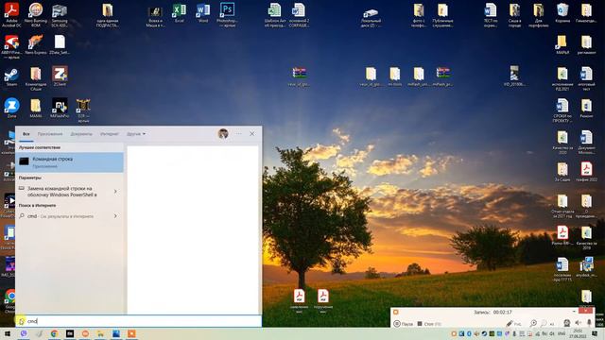
Task: Open the Samsung scanner desktop shortcut
Action: click(60, 15)
